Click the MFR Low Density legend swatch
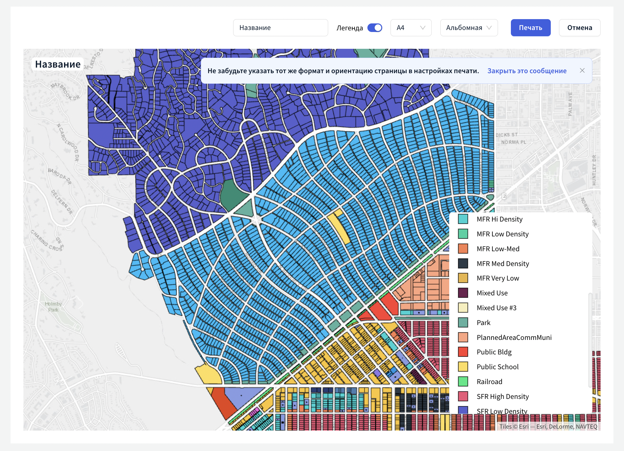624x451 pixels. tap(463, 234)
